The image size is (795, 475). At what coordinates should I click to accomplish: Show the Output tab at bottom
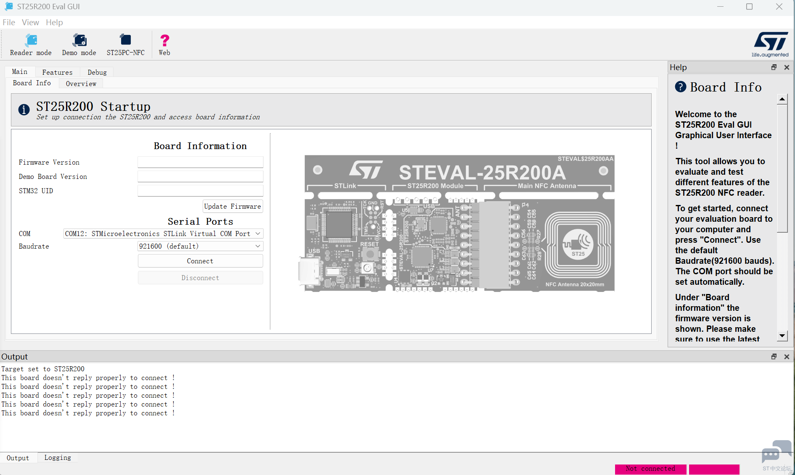tap(18, 458)
